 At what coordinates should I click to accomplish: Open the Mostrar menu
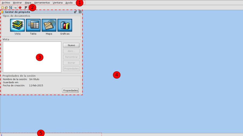coord(17,3)
